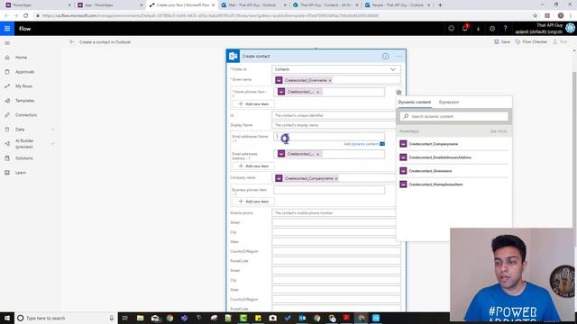Click the info icon on Create contact

pyautogui.click(x=385, y=56)
